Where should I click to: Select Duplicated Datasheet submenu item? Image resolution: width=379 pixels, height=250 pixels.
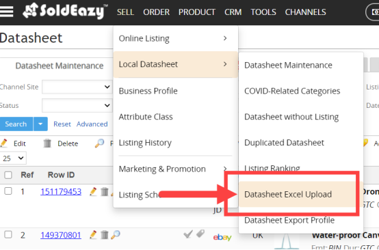click(301, 143)
